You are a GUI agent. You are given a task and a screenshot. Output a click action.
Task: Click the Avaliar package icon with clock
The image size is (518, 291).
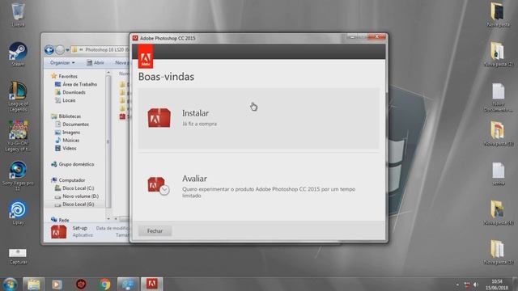coord(159,186)
